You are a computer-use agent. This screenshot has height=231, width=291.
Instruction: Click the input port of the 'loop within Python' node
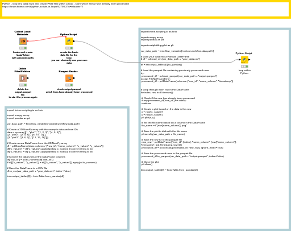(240, 60)
